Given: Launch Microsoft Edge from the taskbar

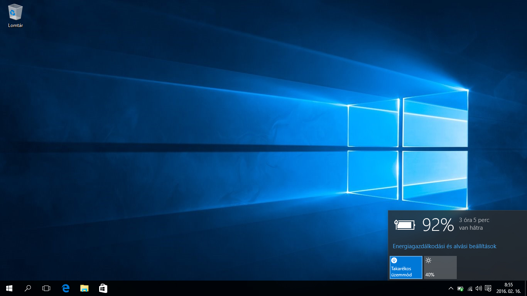Looking at the screenshot, I should click(x=66, y=288).
